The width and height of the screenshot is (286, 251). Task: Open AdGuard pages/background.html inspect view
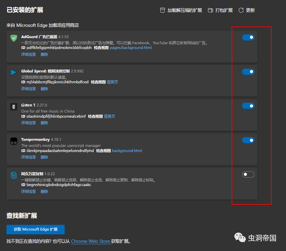pos(131,48)
